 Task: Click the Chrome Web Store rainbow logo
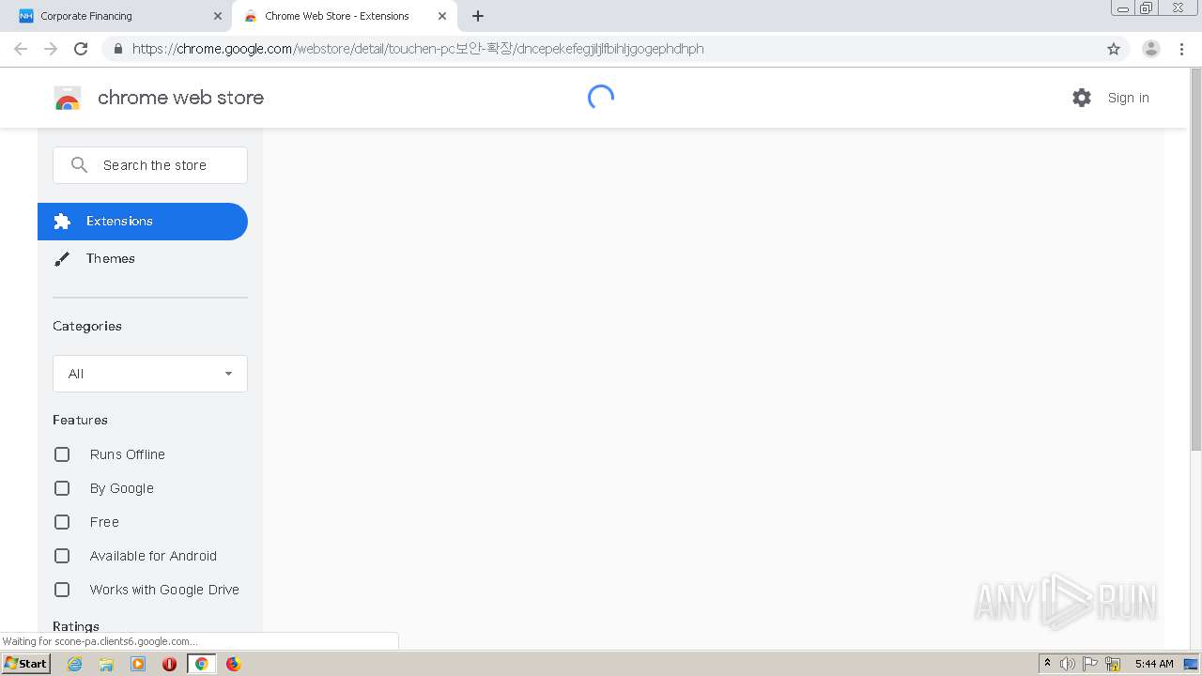point(68,98)
